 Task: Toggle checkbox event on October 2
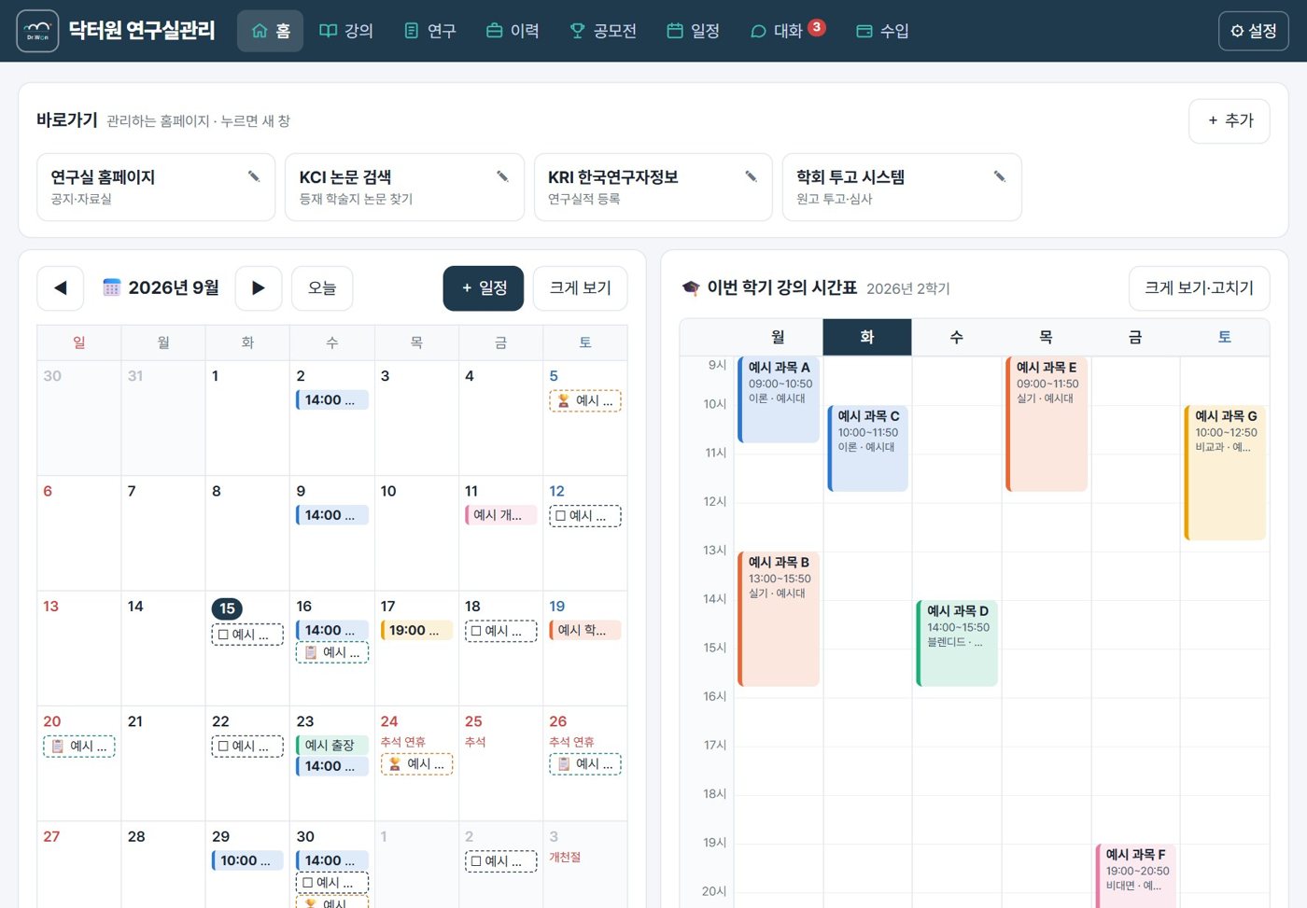[x=501, y=860]
